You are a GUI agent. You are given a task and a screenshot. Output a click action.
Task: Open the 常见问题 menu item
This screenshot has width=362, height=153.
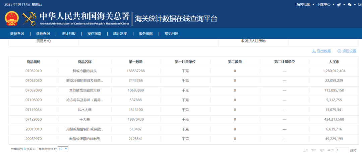pos(171,34)
